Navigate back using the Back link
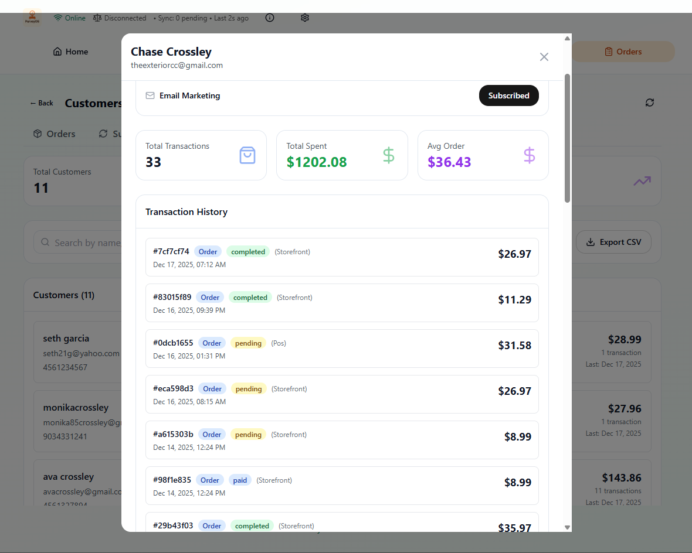692x553 pixels. pyautogui.click(x=41, y=103)
